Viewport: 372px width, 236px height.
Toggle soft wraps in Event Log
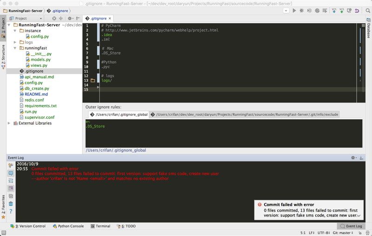(x=11, y=181)
